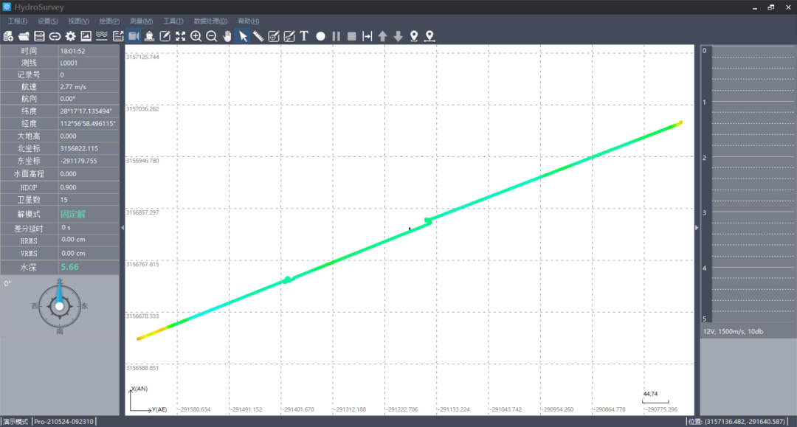Click the satellite count value 15
Image resolution: width=797 pixels, height=427 pixels.
(63, 200)
